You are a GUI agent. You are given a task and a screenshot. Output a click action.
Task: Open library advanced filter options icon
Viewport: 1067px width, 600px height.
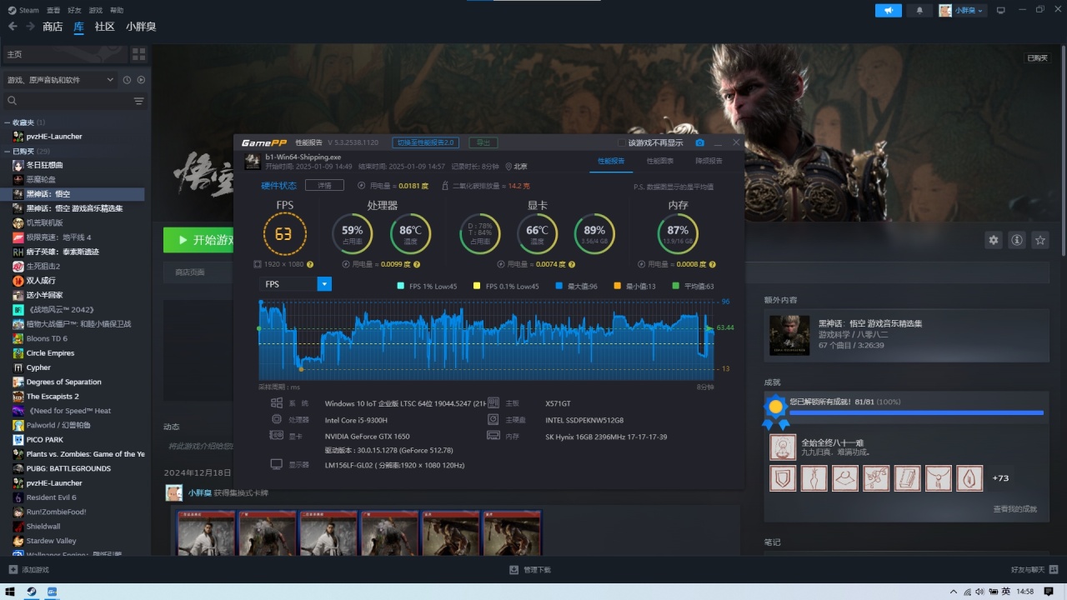tap(139, 101)
